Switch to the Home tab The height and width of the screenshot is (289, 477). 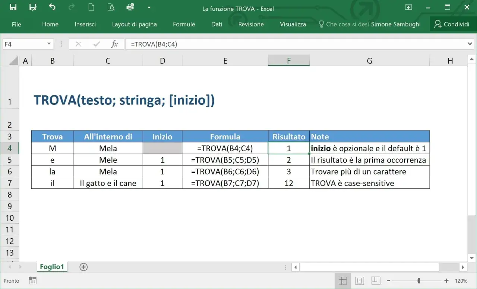click(50, 24)
